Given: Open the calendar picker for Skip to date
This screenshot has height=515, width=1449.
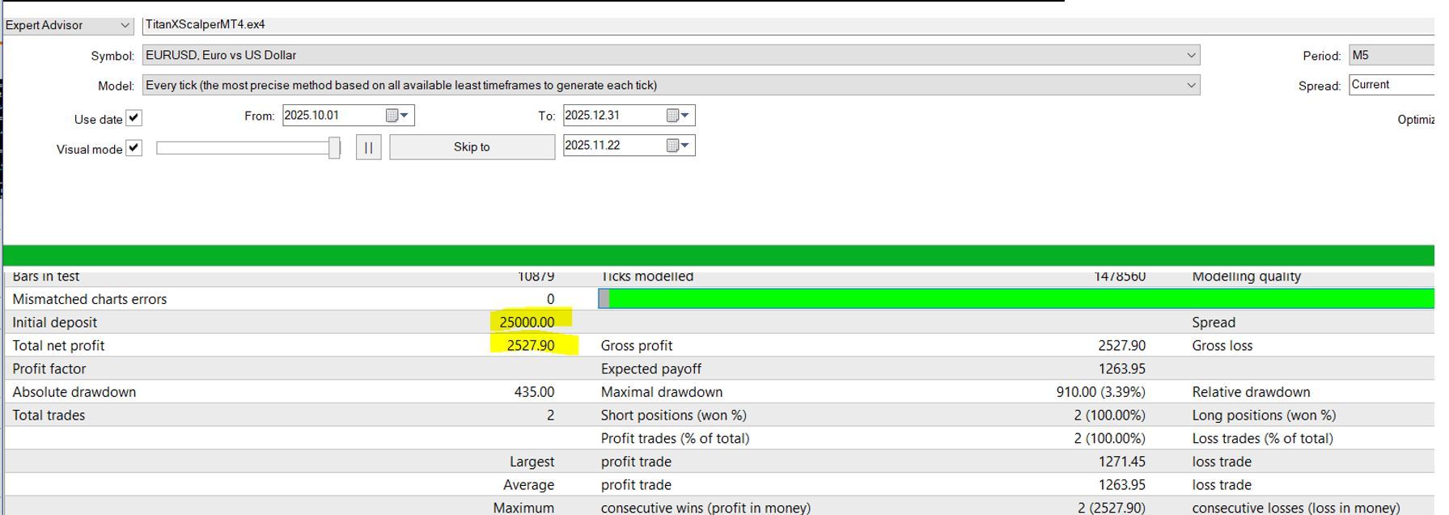Looking at the screenshot, I should pos(678,146).
